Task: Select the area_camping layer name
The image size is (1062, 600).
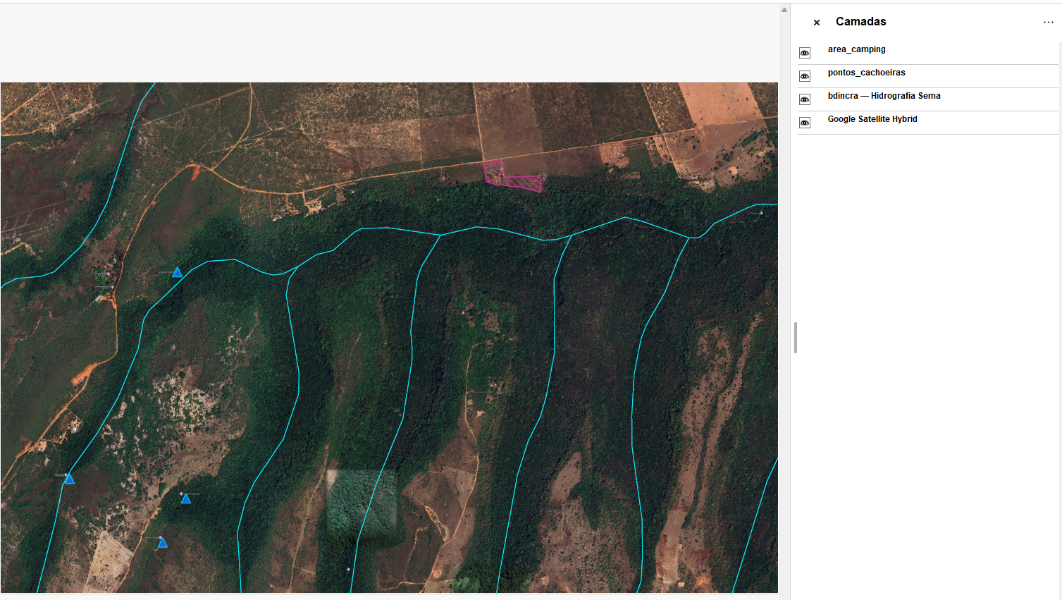Action: tap(856, 49)
